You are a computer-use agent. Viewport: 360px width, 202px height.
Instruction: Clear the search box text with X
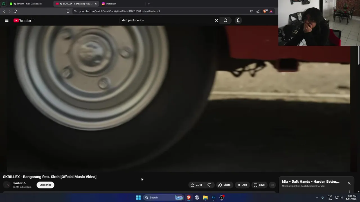click(x=217, y=20)
